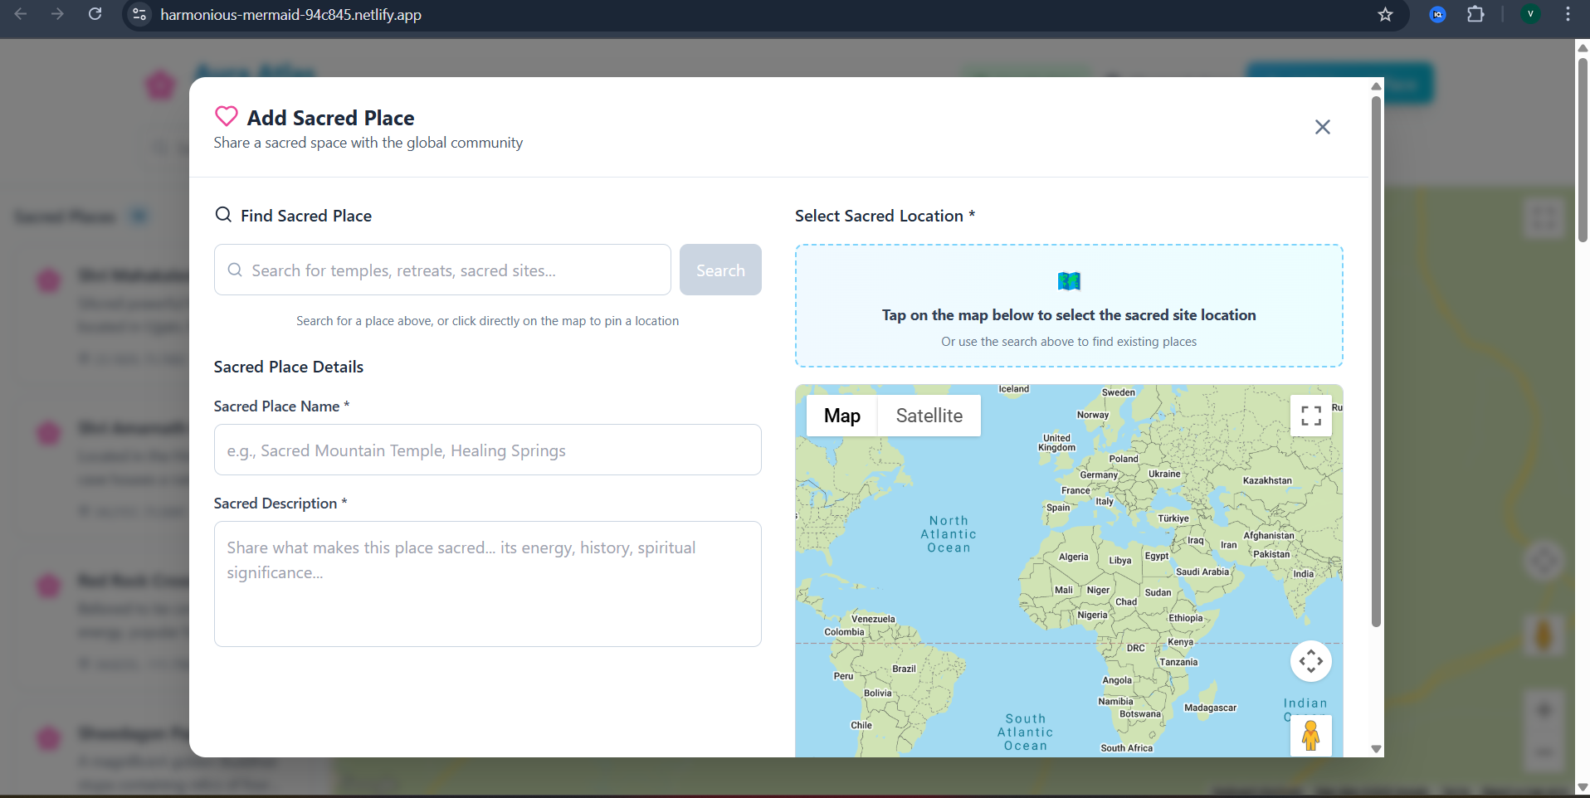Click the blue IQ extension icon

[1438, 14]
